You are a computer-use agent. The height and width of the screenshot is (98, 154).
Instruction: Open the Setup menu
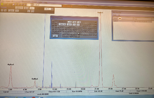tap(8, 1)
